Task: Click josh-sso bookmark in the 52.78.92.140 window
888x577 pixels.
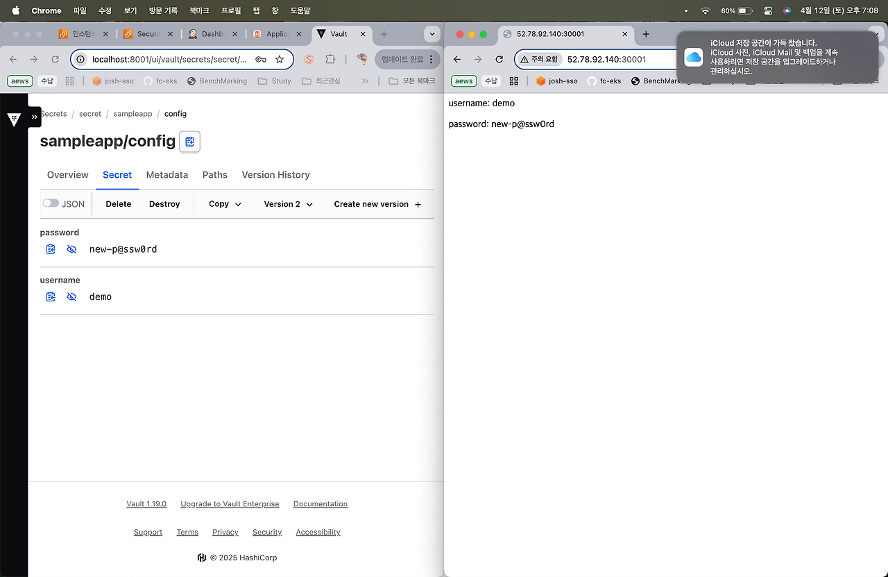Action: point(556,81)
